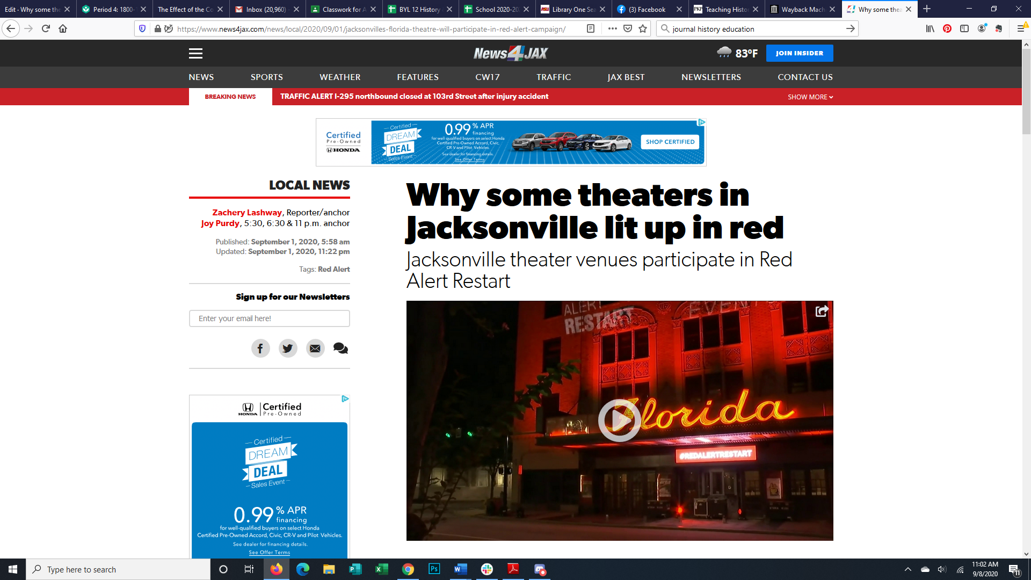Click the video share arrow icon
1031x580 pixels.
tap(822, 311)
